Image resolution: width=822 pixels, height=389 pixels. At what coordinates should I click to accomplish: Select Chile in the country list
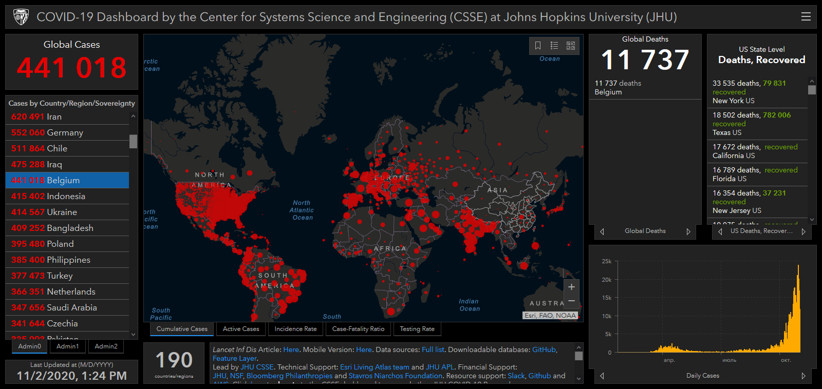point(67,148)
